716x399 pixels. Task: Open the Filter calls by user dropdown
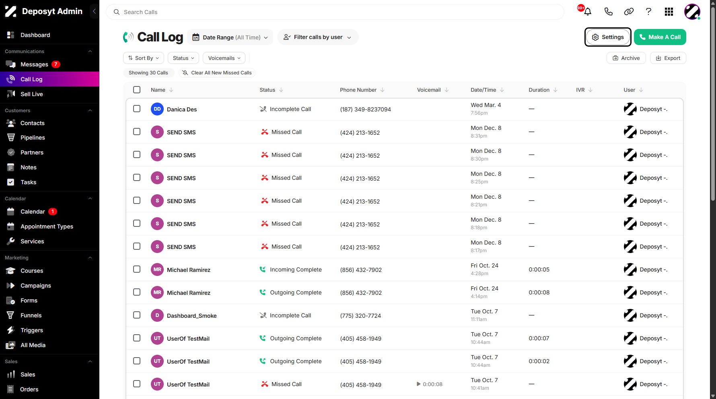(318, 37)
